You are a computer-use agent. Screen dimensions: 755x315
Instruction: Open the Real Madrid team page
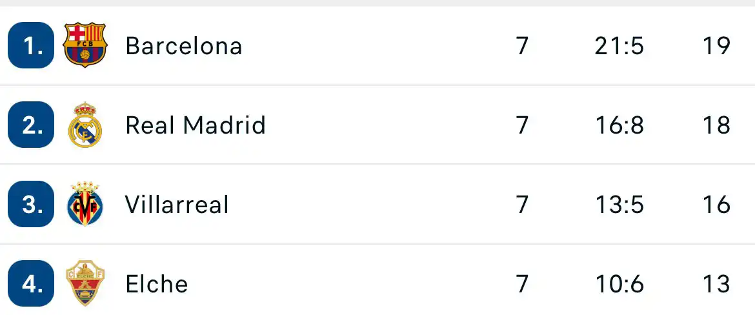point(196,125)
